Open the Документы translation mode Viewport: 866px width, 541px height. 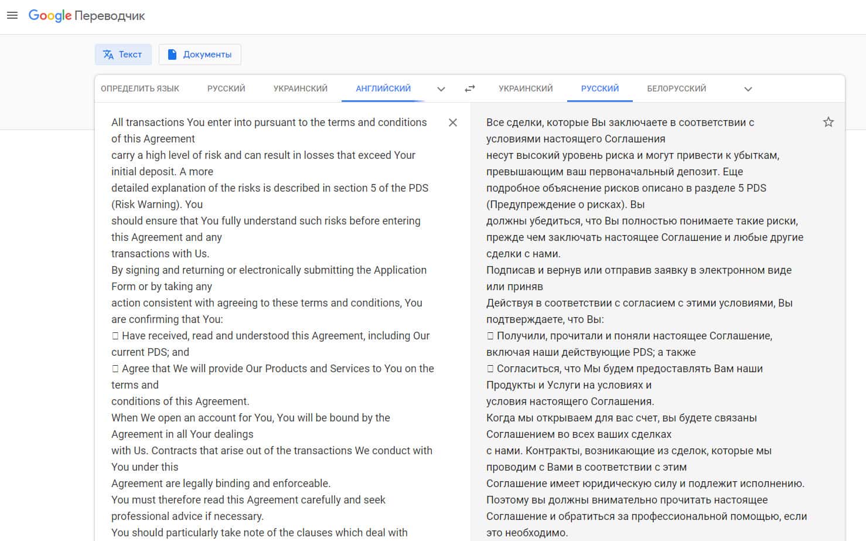coord(200,55)
